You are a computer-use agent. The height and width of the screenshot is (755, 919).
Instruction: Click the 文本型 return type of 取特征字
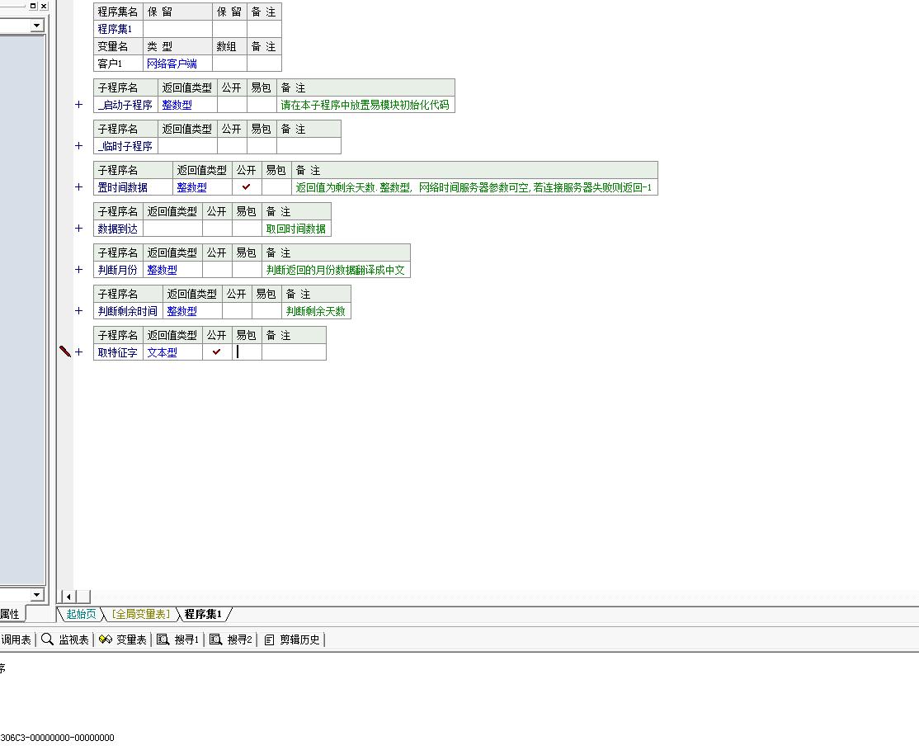point(162,352)
